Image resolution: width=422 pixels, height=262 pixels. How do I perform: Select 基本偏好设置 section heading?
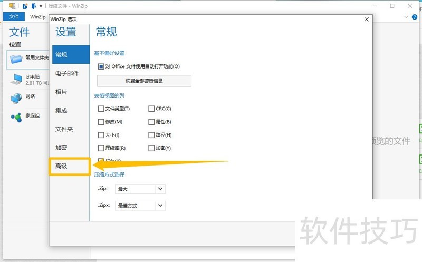109,53
